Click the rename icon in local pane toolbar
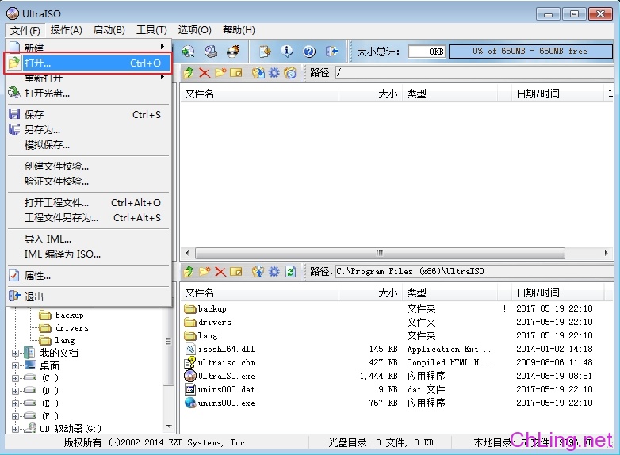620x455 pixels. (236, 272)
